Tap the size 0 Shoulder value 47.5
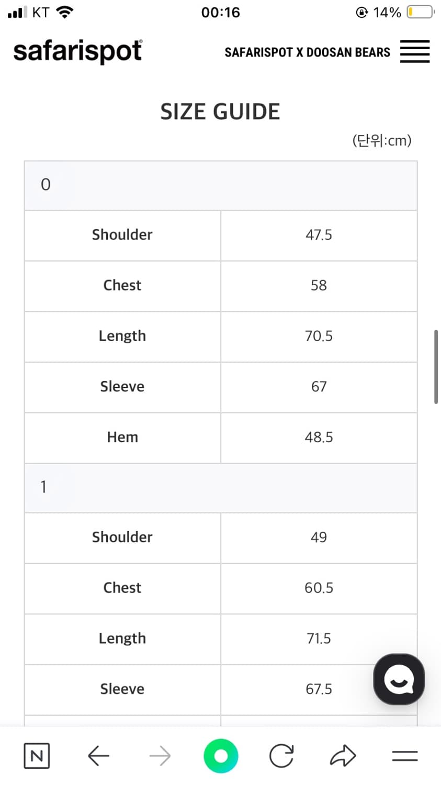The height and width of the screenshot is (785, 441). coord(319,235)
